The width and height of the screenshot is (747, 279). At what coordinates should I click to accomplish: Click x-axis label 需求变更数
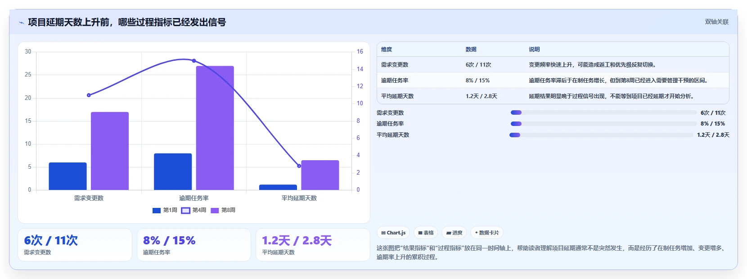pyautogui.click(x=89, y=198)
